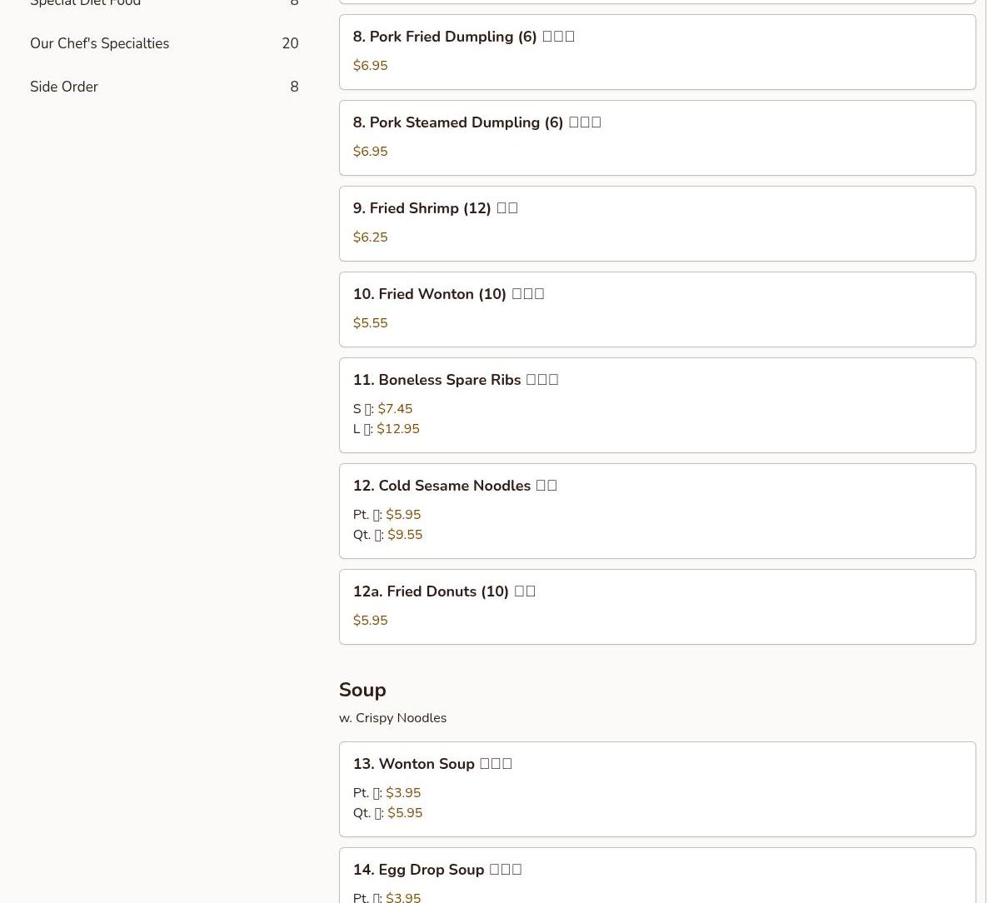Screen dimensions: 1003x903
Task: Pick the Fried Wonton (10) item
Action: click(657, 309)
